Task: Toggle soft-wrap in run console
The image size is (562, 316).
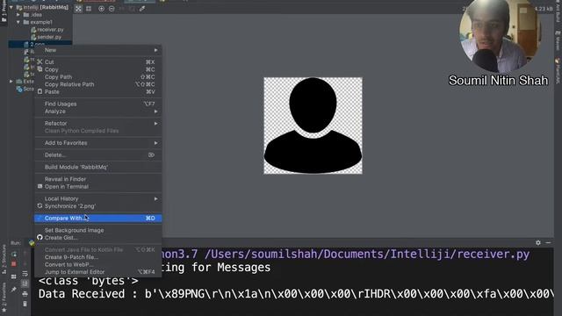Action: [x=25, y=274]
